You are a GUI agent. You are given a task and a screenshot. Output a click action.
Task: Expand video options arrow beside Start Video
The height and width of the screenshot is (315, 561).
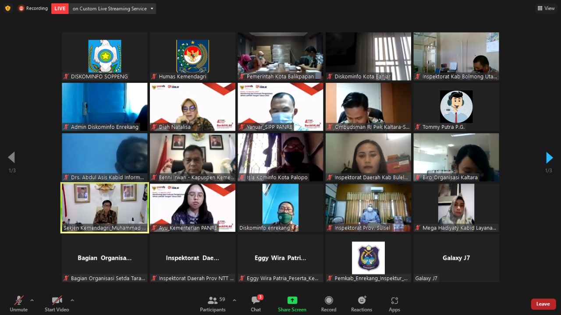[72, 300]
